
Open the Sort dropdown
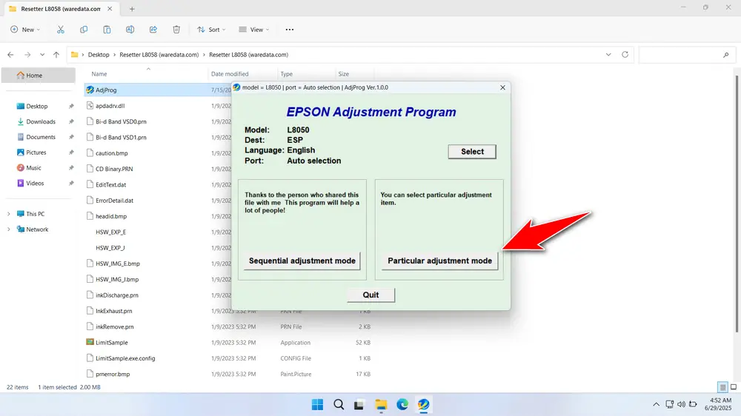pos(211,30)
